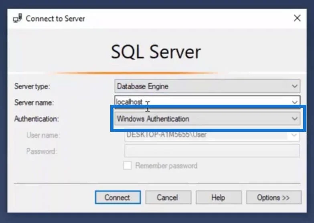Open the Windows Authentication dropdown
Image resolution: width=314 pixels, height=223 pixels.
click(x=207, y=119)
